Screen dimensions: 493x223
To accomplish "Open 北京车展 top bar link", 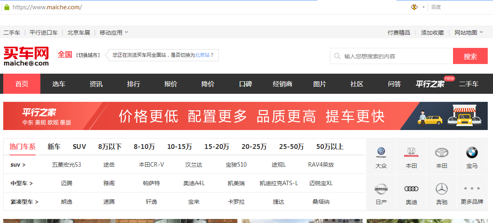I will click(x=79, y=33).
